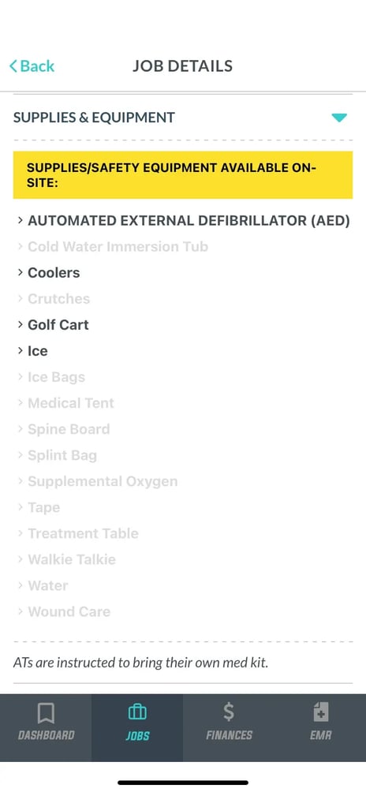Click chevron beside Golf Cart
Image resolution: width=366 pixels, height=792 pixels.
[21, 324]
